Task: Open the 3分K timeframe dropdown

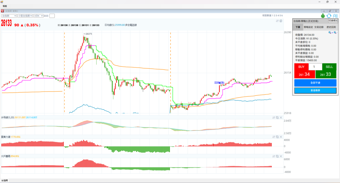Action: [x=38, y=16]
